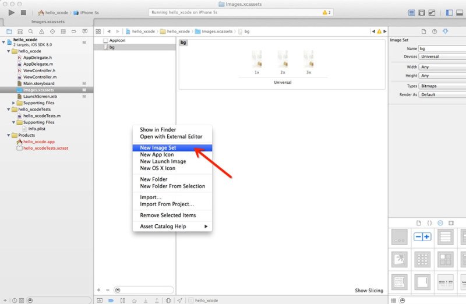
Task: Collapse the hello_xcode project root
Action: (3, 42)
